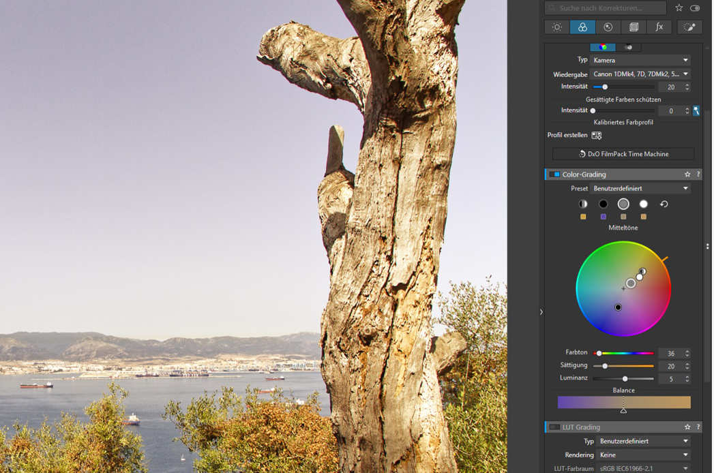
Task: Click the three-dot palette options handle
Action: click(x=707, y=246)
